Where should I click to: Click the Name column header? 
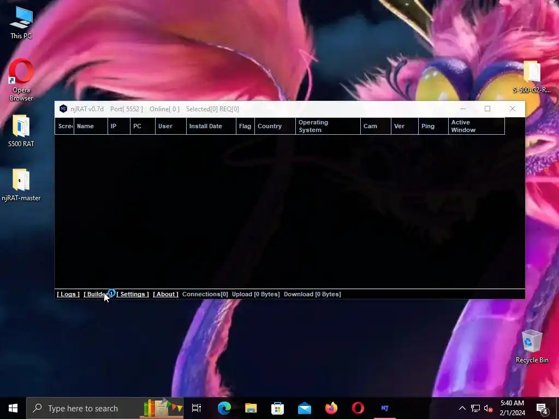[91, 126]
